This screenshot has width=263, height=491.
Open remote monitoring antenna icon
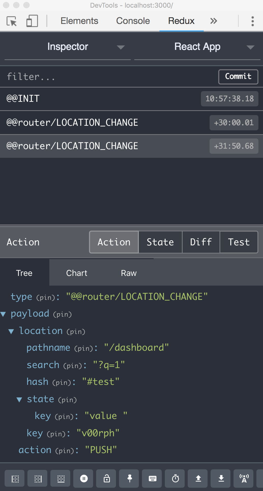pos(244,479)
